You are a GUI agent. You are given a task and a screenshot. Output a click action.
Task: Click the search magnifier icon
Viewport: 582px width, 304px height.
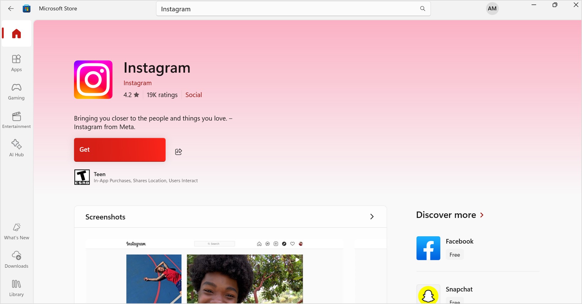coord(422,9)
